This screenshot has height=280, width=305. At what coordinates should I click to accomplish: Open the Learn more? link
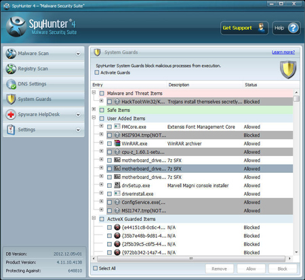pyautogui.click(x=283, y=52)
